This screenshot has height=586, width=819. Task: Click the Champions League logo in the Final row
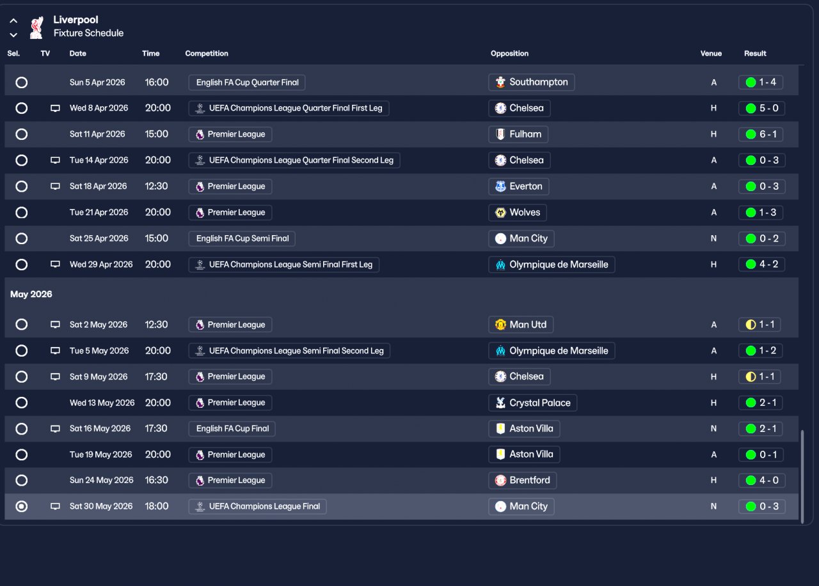click(200, 506)
